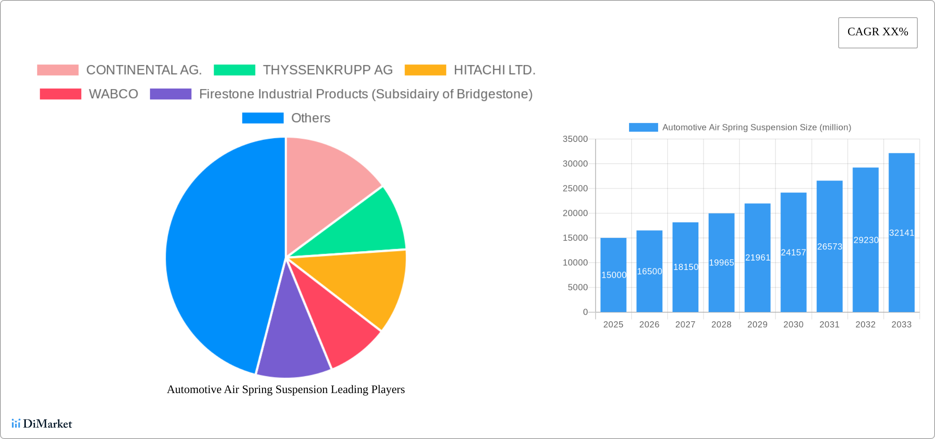Click the CAGR XX% button
The height and width of the screenshot is (439, 935).
click(877, 32)
